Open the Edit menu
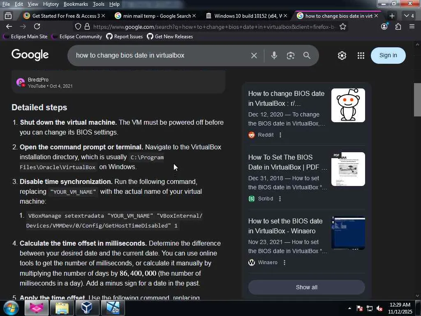The image size is (421, 316). pos(19,4)
